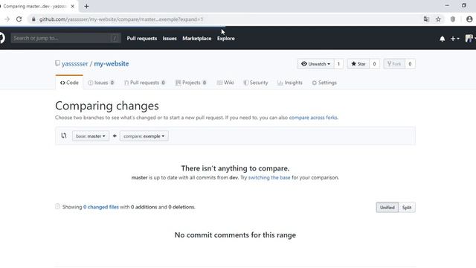
Task: Open Explore in top navigation
Action: [x=225, y=38]
